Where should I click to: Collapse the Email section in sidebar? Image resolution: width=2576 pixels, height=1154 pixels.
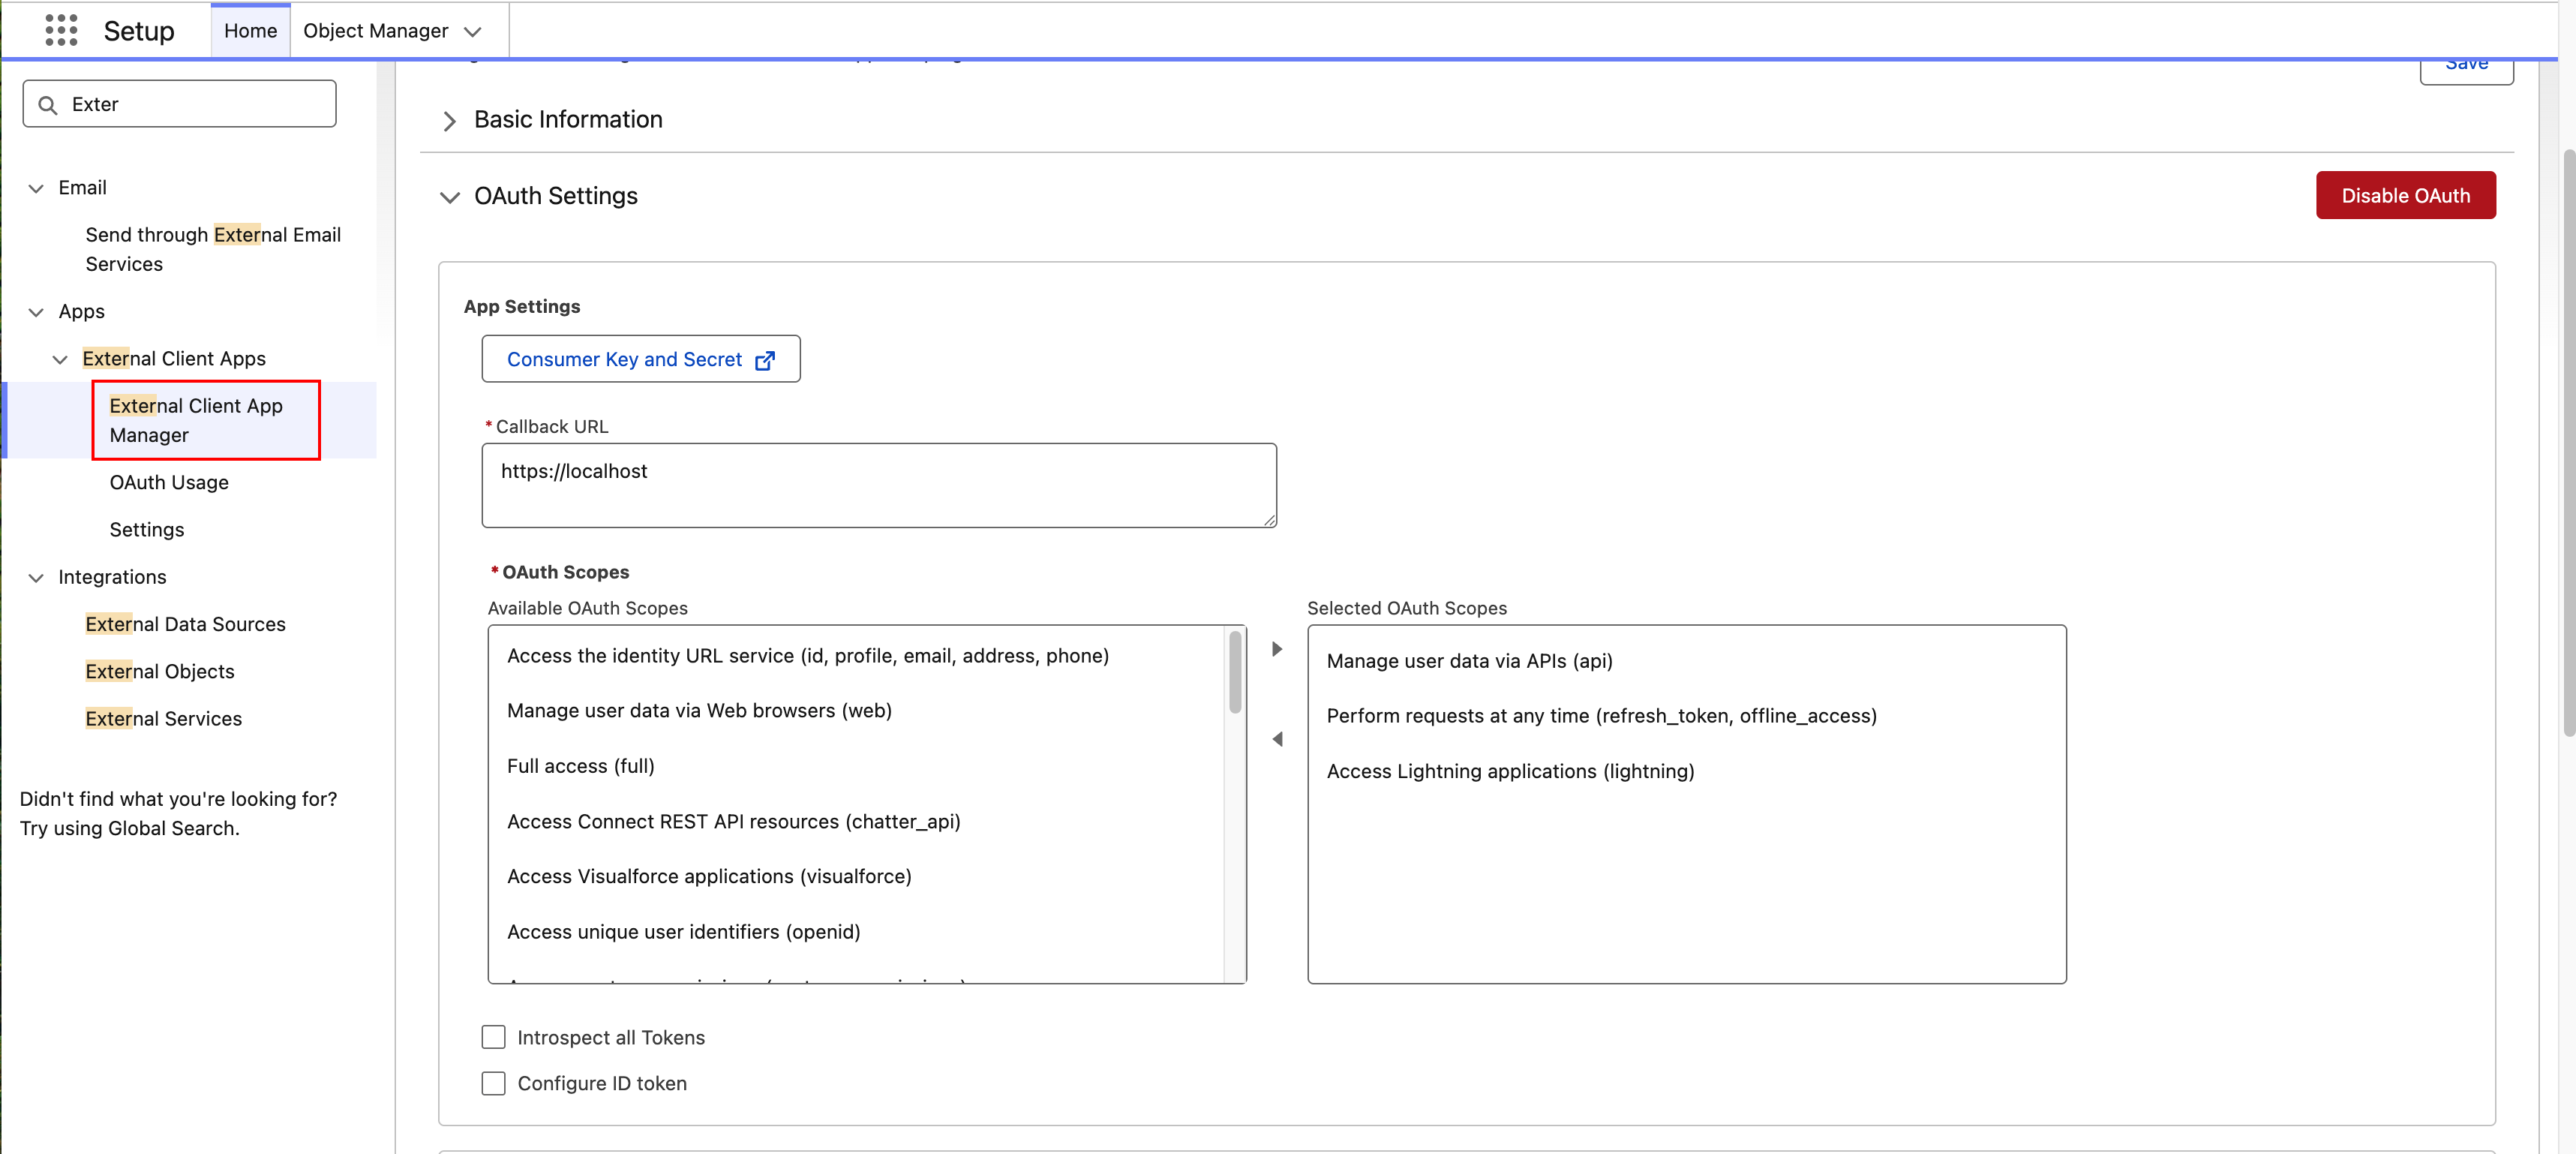click(36, 188)
